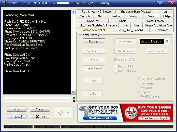
Task: Click the red status indicator square
Action: [x=74, y=101]
